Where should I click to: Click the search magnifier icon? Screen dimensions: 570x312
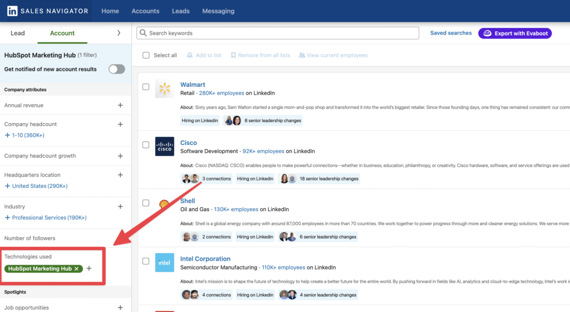point(143,33)
